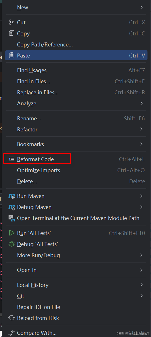Click the Reload from Disk label
This screenshot has width=151, height=337.
click(x=38, y=318)
